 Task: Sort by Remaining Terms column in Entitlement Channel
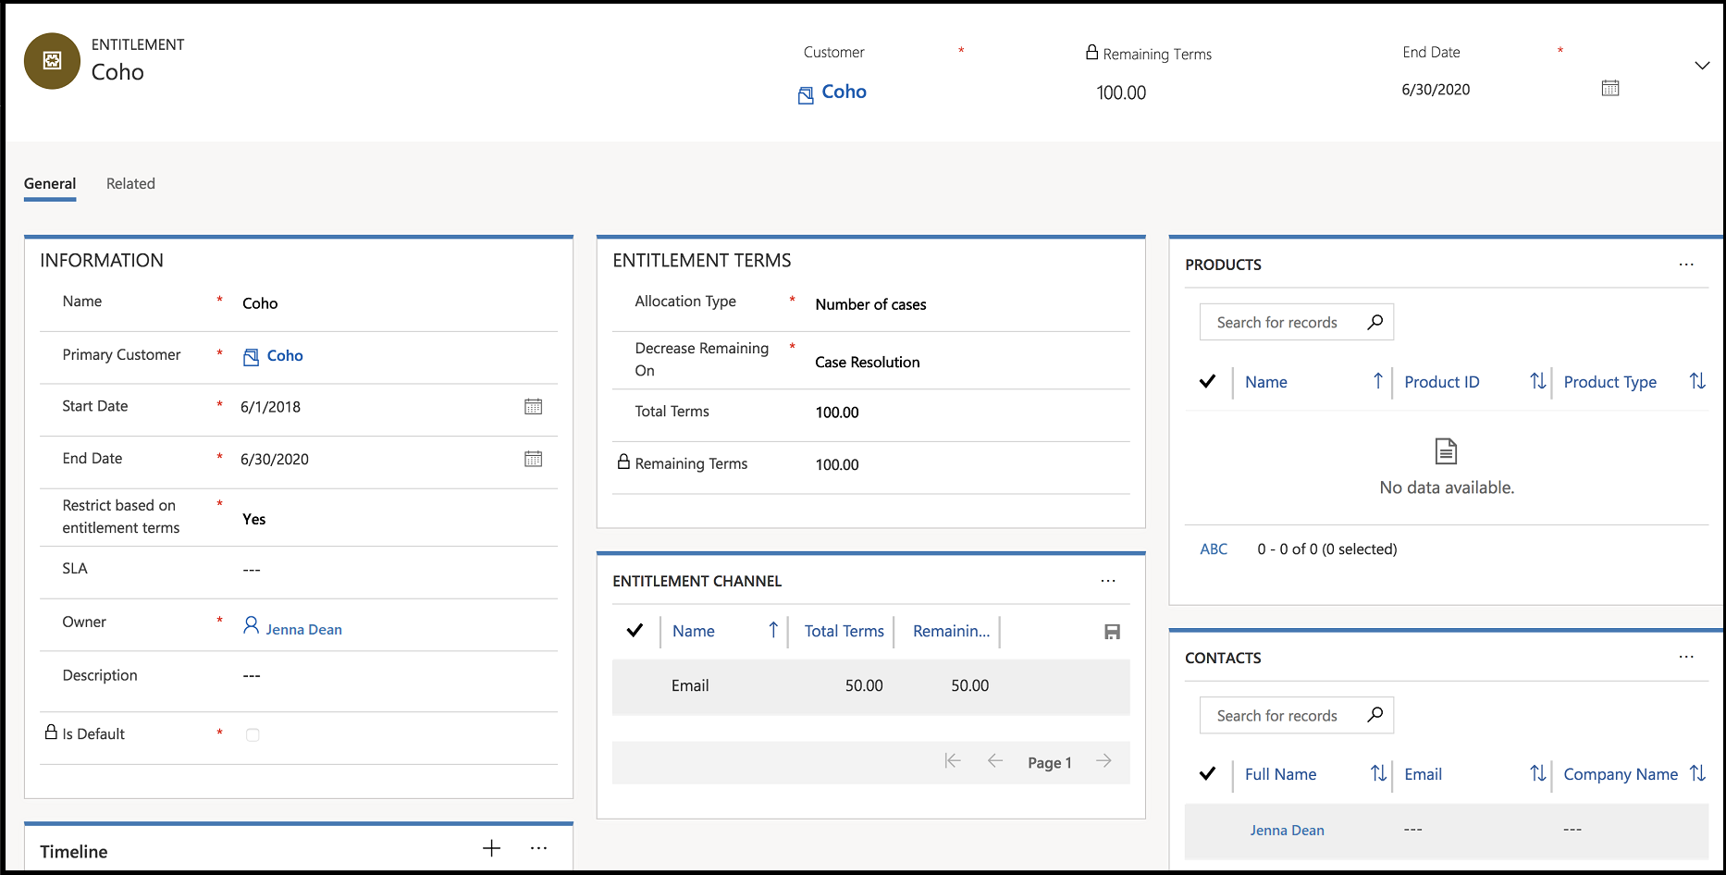pos(951,631)
